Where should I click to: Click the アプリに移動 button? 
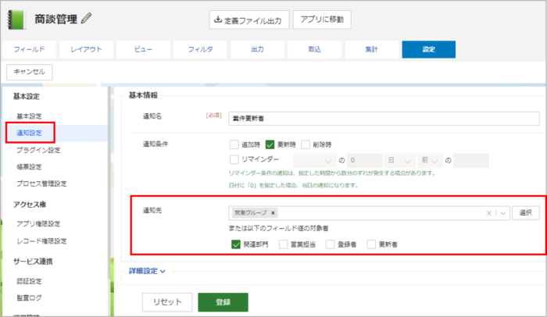(322, 20)
